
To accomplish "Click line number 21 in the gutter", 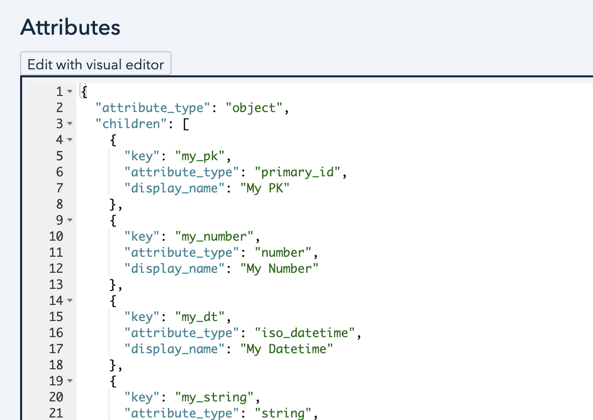I will pyautogui.click(x=56, y=413).
